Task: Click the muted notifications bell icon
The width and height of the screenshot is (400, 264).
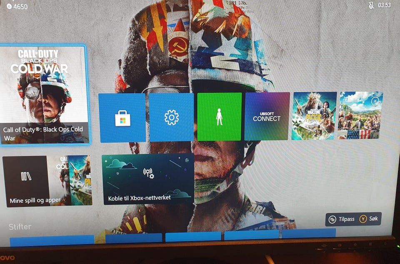Action: click(371, 5)
